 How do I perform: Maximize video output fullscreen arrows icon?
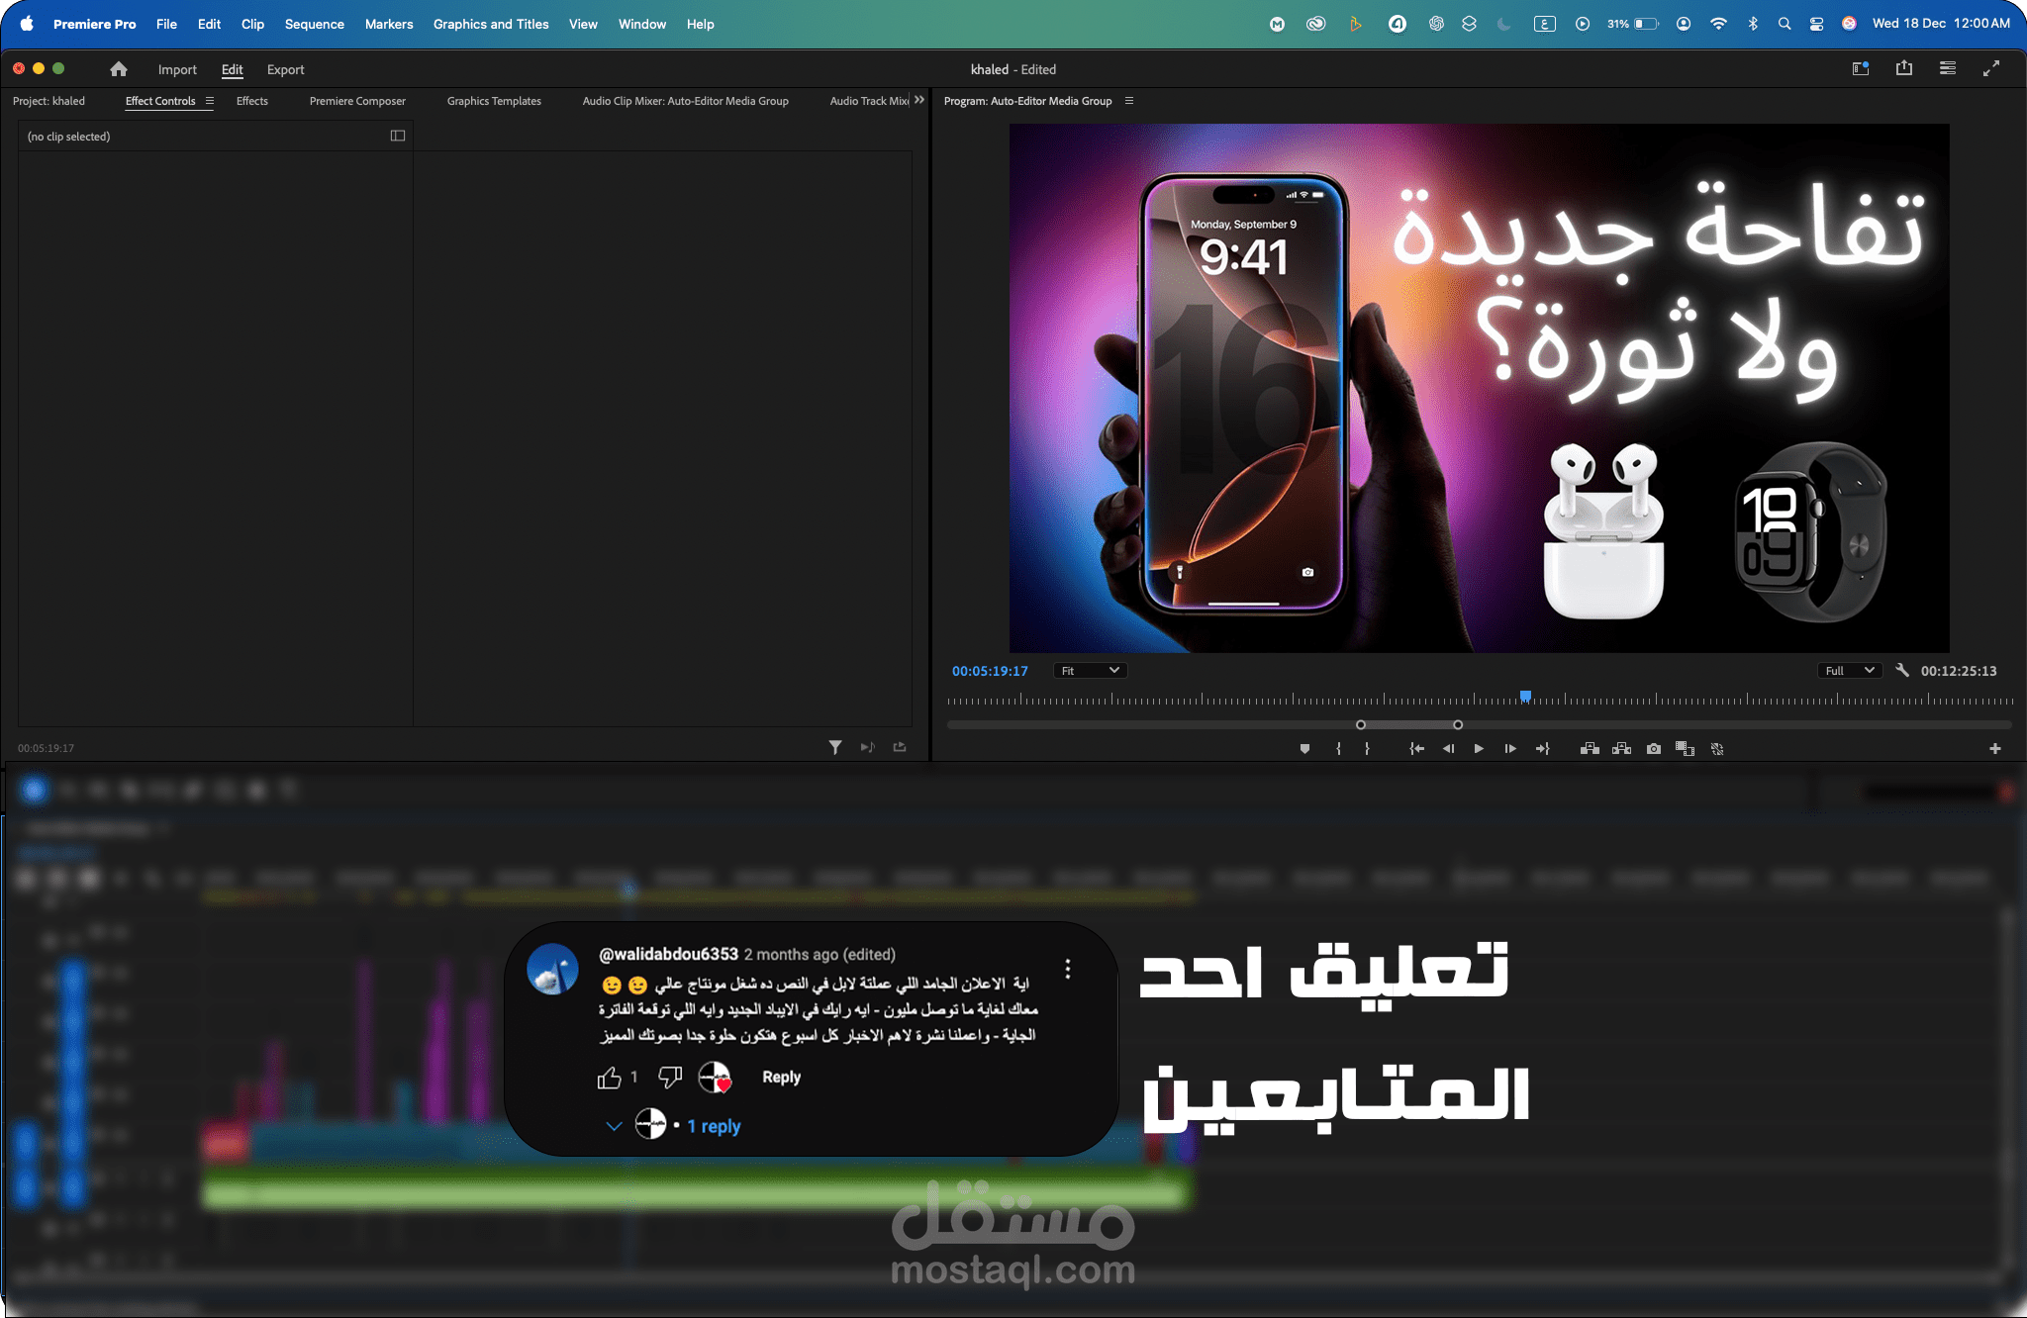coord(1991,68)
